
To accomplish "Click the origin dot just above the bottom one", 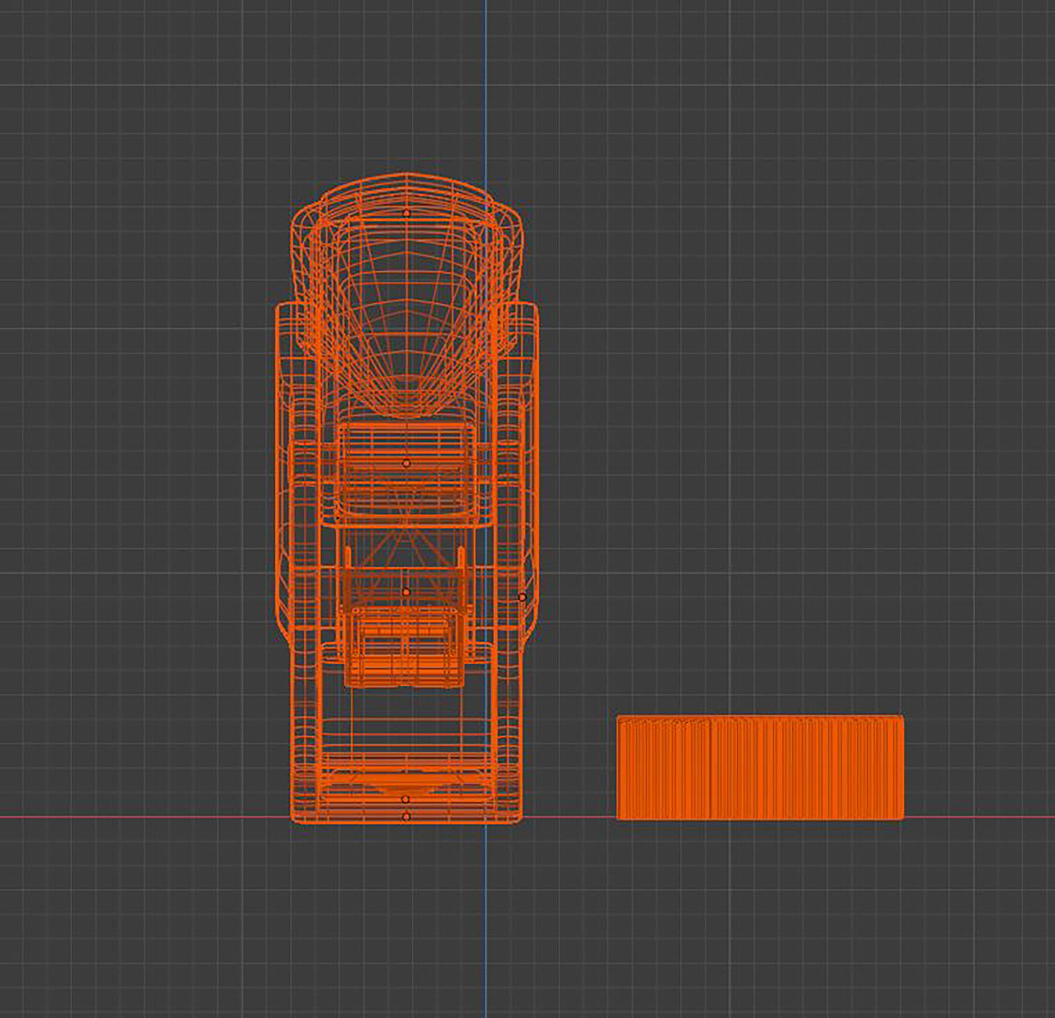I will [x=406, y=799].
